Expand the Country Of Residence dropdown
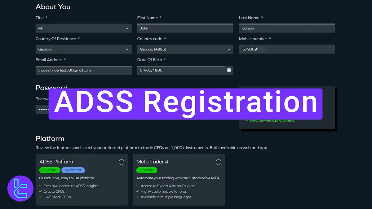The image size is (372, 209). [83, 49]
